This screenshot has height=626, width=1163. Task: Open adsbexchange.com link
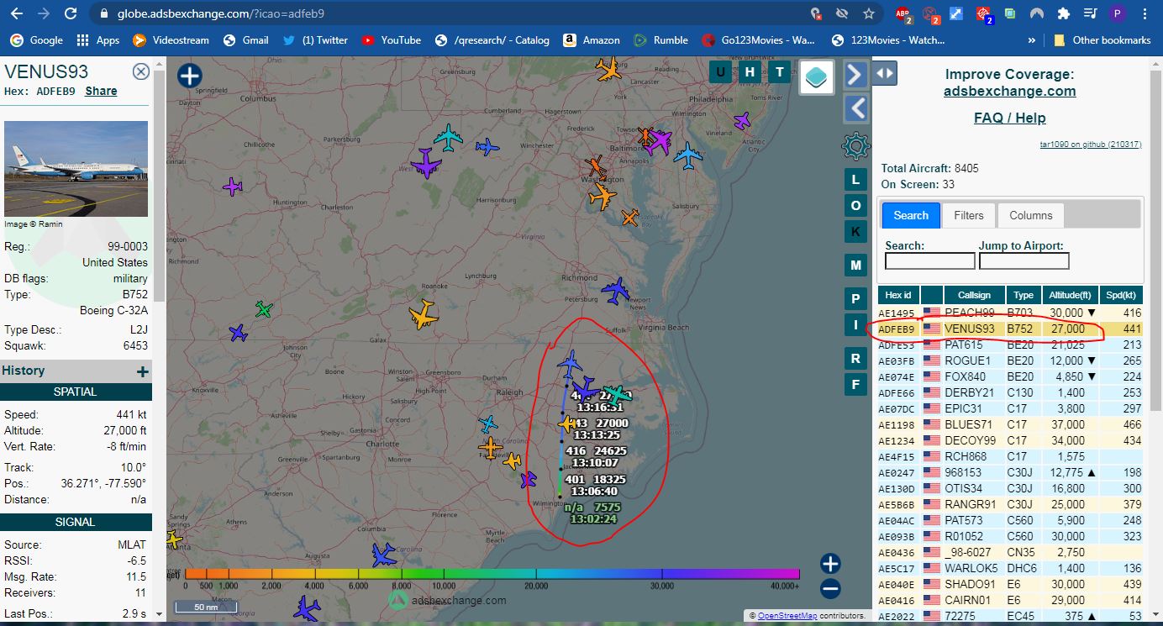pyautogui.click(x=1009, y=91)
